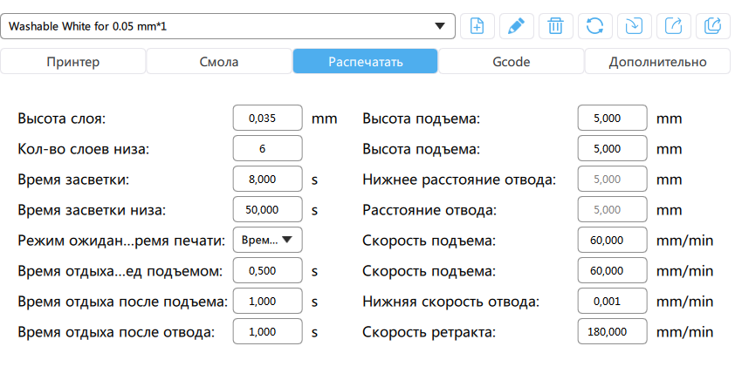The height and width of the screenshot is (387, 735).
Task: Click the Скорость ретракта field 180,000
Action: [612, 331]
